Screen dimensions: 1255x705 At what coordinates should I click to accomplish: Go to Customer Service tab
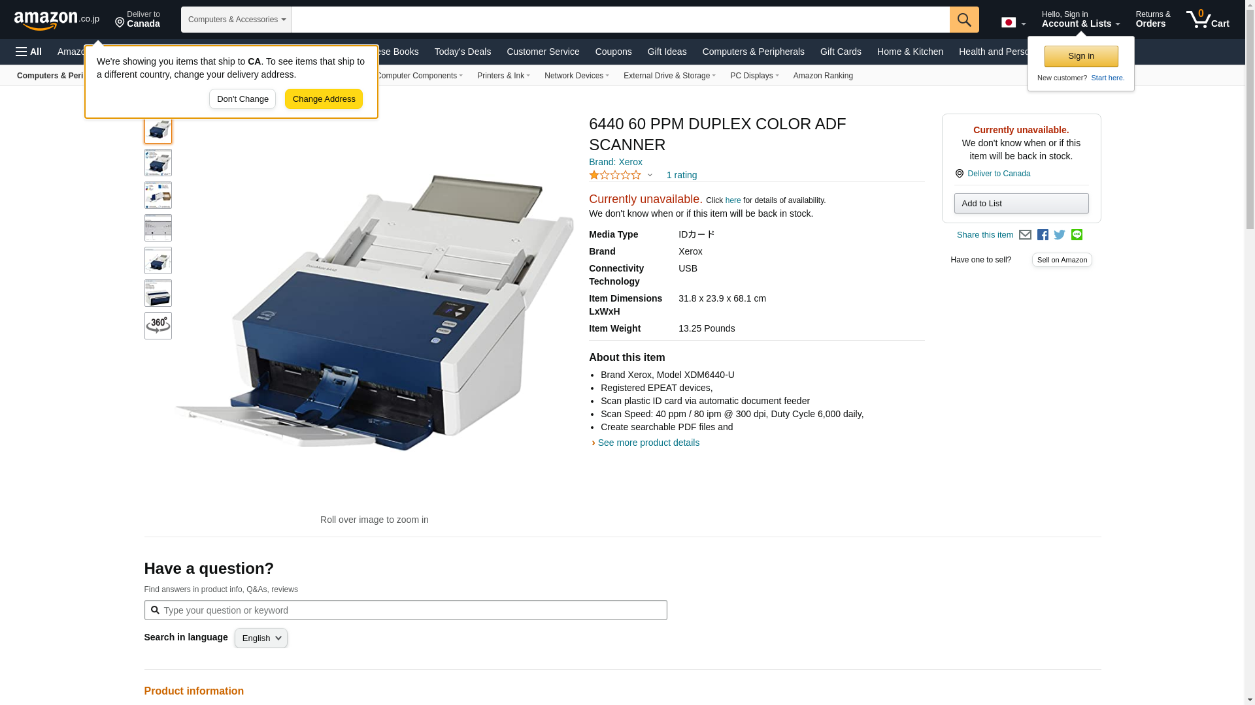tap(543, 52)
